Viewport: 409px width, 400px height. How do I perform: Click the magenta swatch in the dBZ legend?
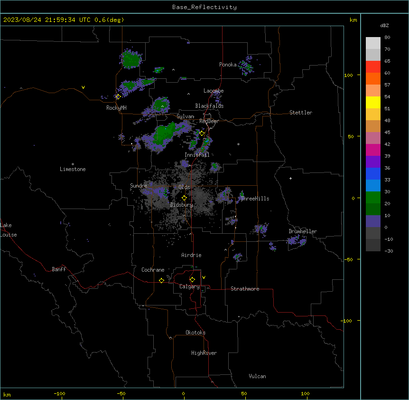373,150
